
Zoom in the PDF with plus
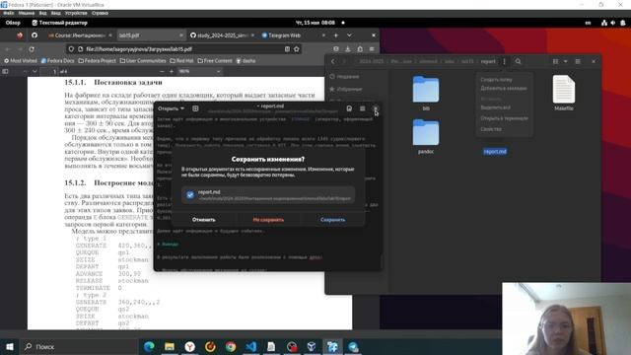[172, 71]
